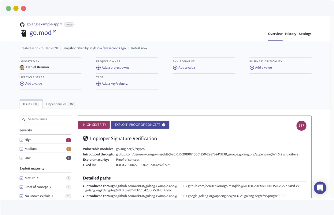Viewport: 334px width, 215px height.
Task: Click the Improper Signature Verification title
Action: [x=123, y=139]
